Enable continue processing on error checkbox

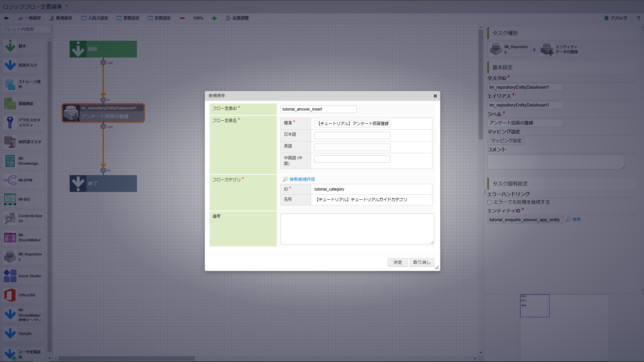pos(490,202)
